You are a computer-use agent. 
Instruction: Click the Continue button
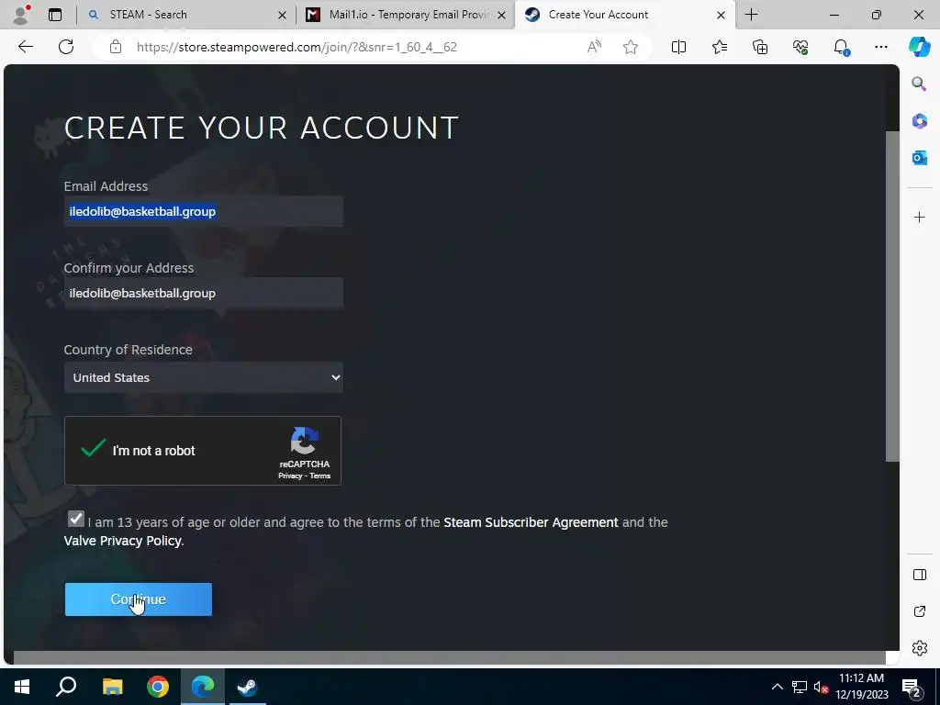[139, 599]
